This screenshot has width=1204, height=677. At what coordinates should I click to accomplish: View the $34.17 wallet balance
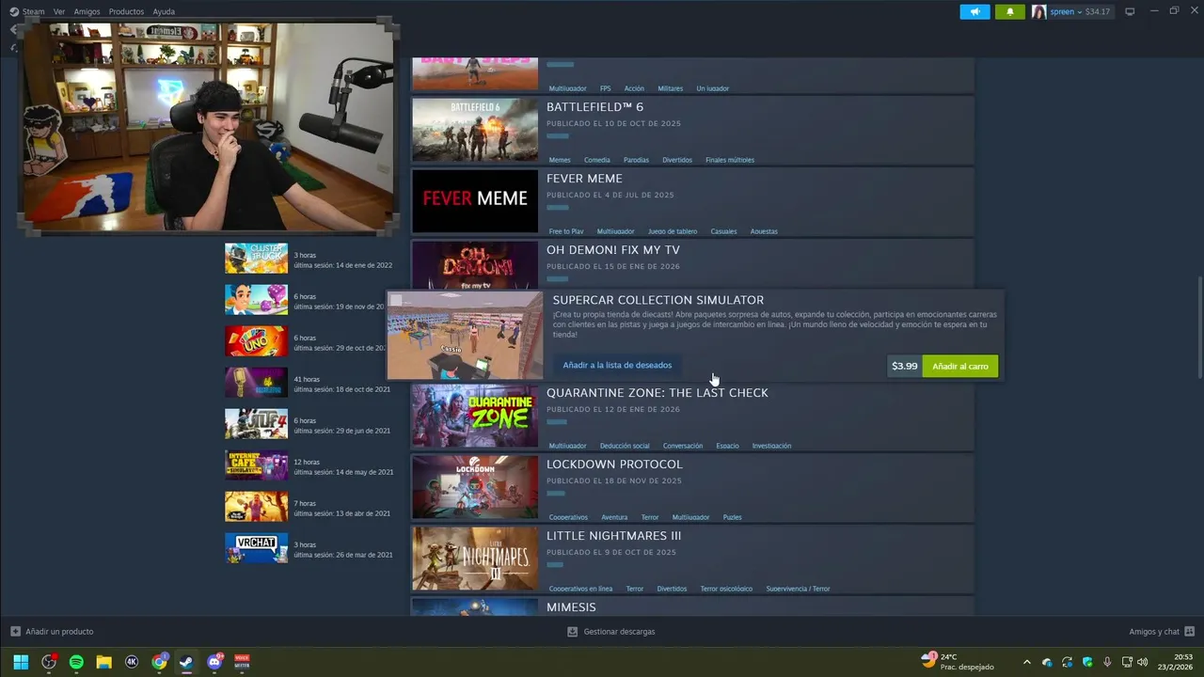pos(1098,11)
